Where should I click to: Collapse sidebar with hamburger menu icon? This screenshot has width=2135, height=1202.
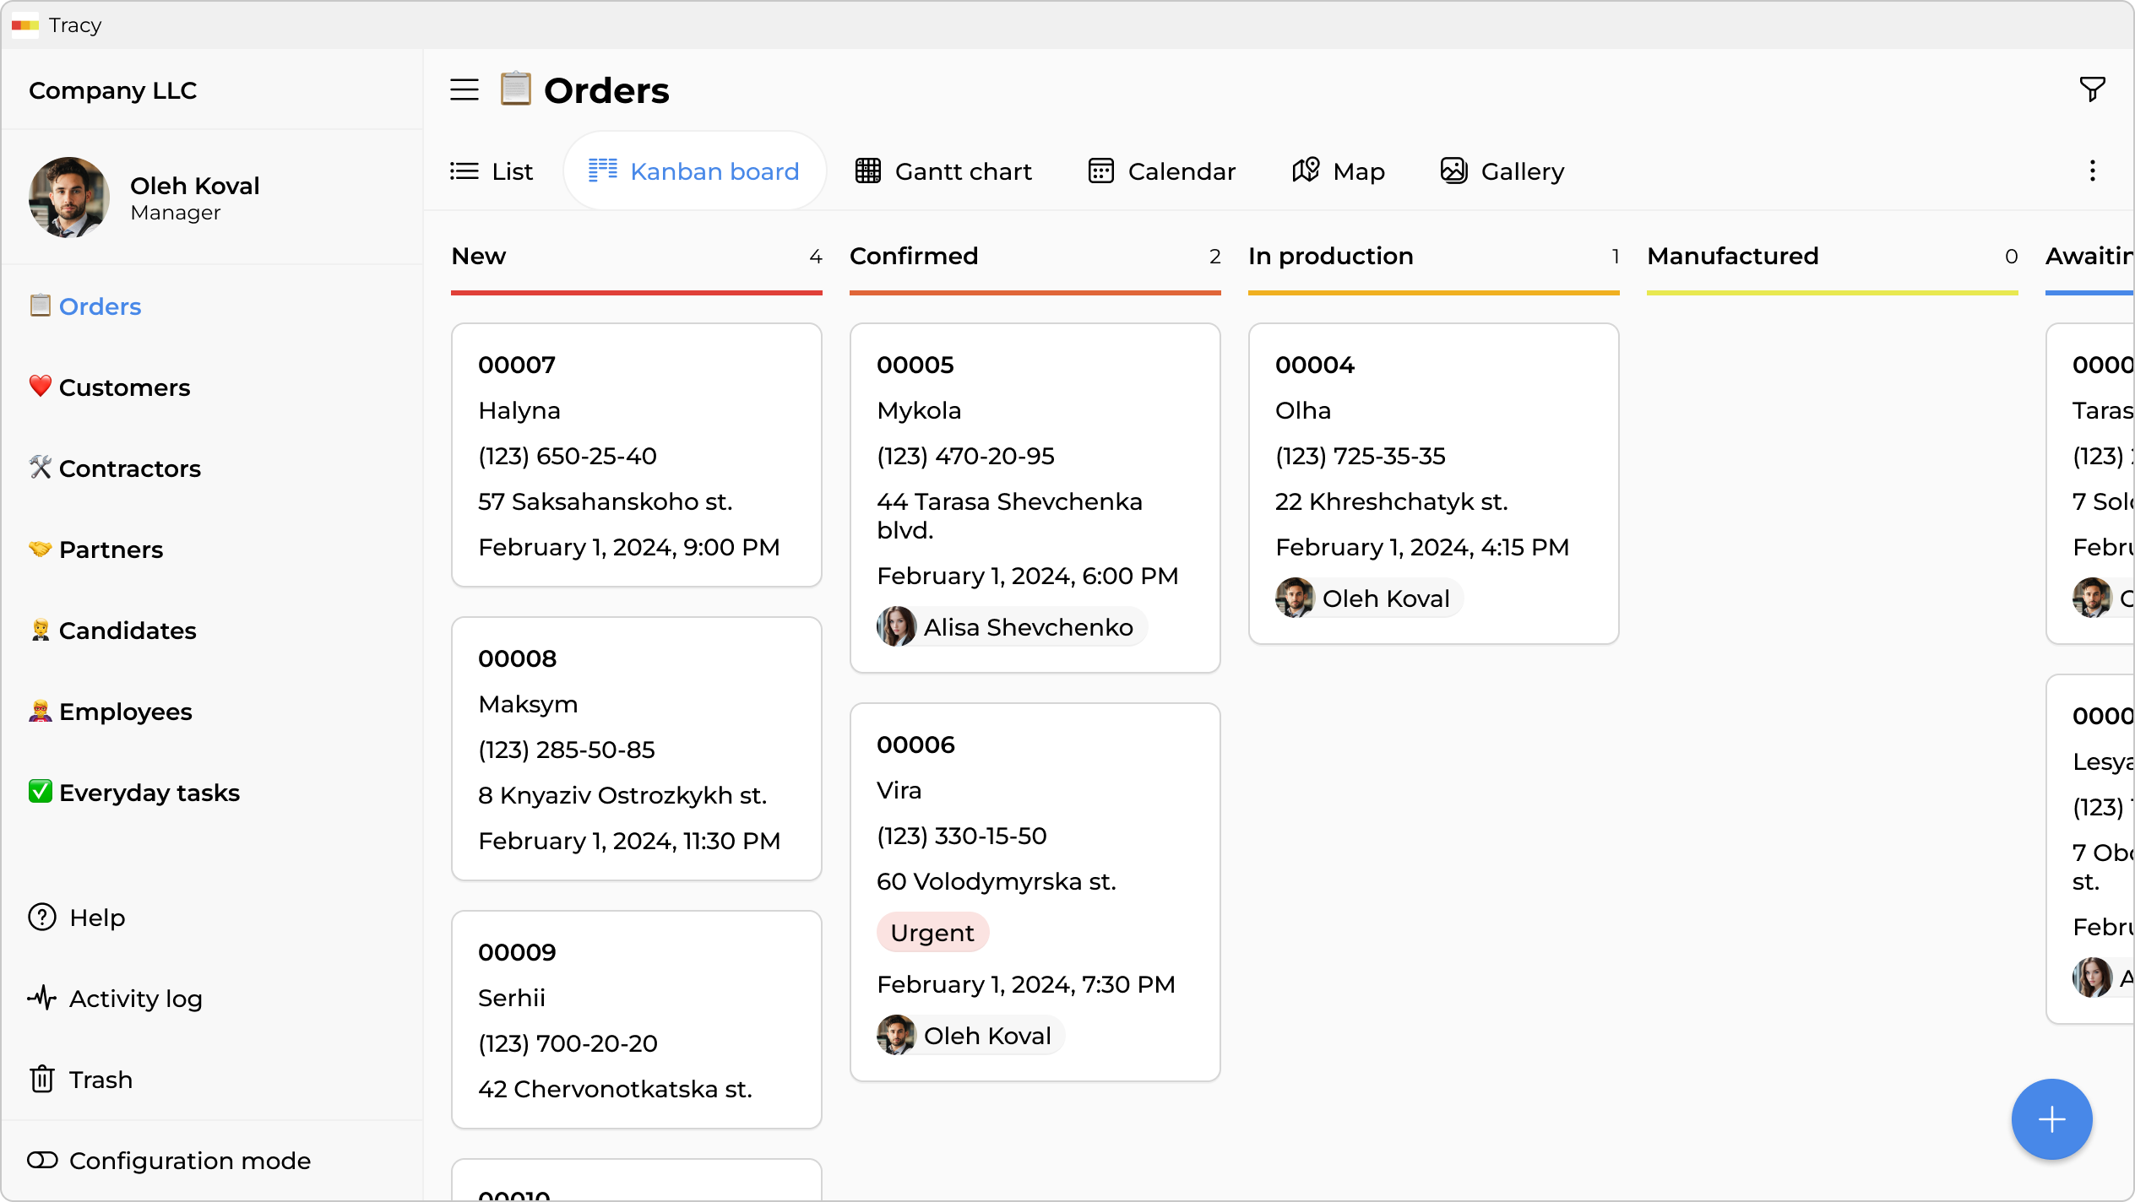[464, 89]
